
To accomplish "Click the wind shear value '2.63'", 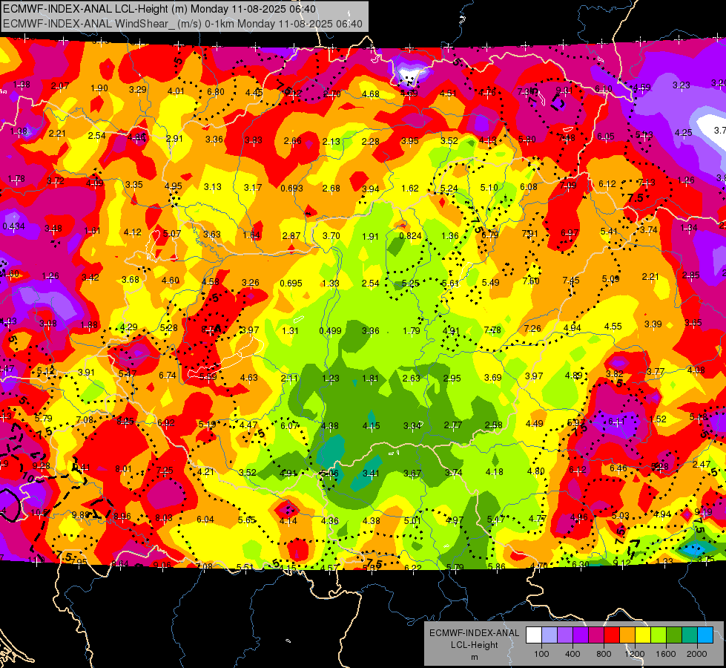I will coord(411,379).
